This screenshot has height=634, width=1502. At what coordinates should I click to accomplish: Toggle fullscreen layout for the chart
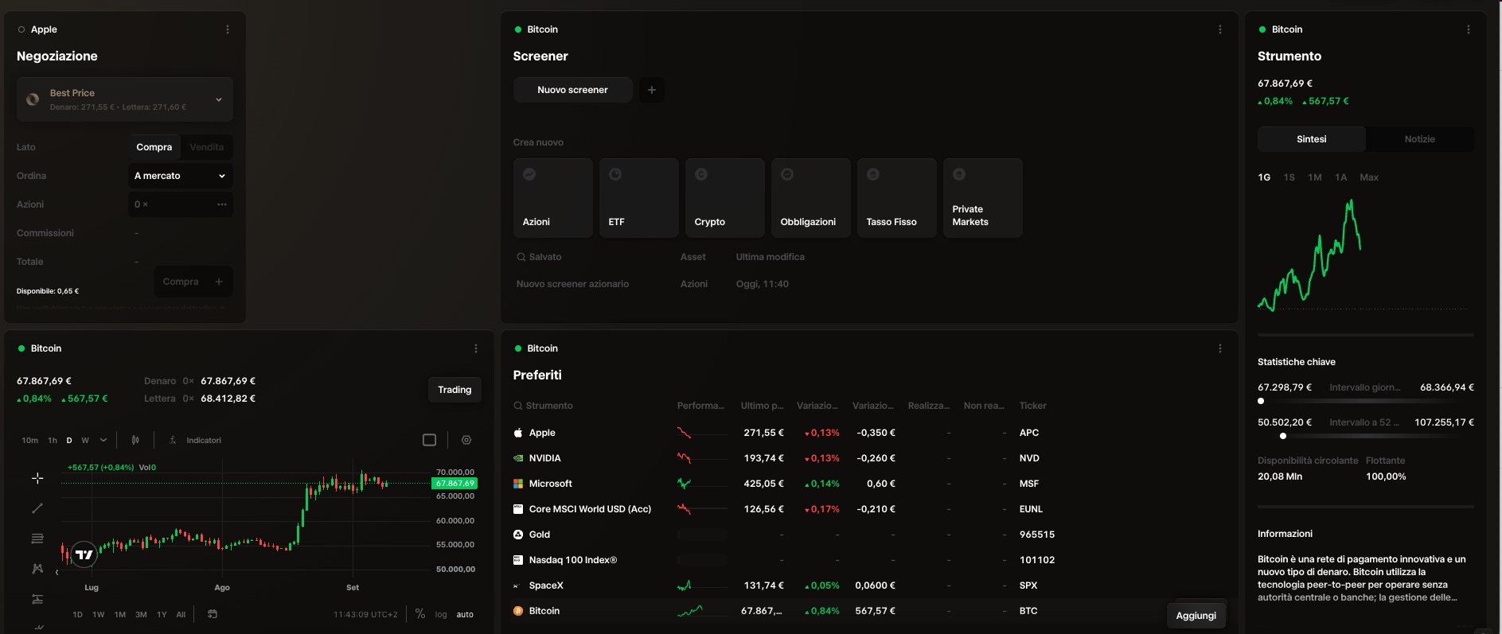click(430, 440)
